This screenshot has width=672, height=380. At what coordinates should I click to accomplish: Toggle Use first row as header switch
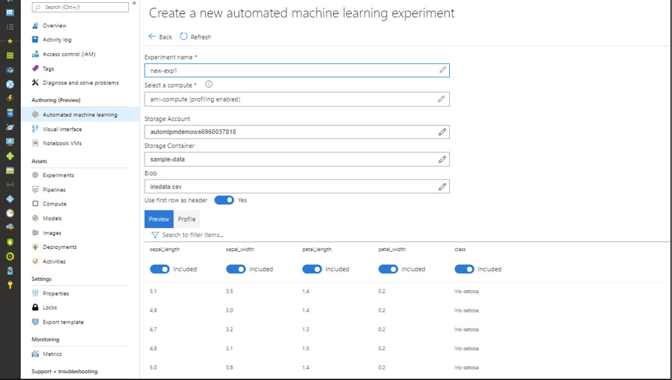coord(224,200)
